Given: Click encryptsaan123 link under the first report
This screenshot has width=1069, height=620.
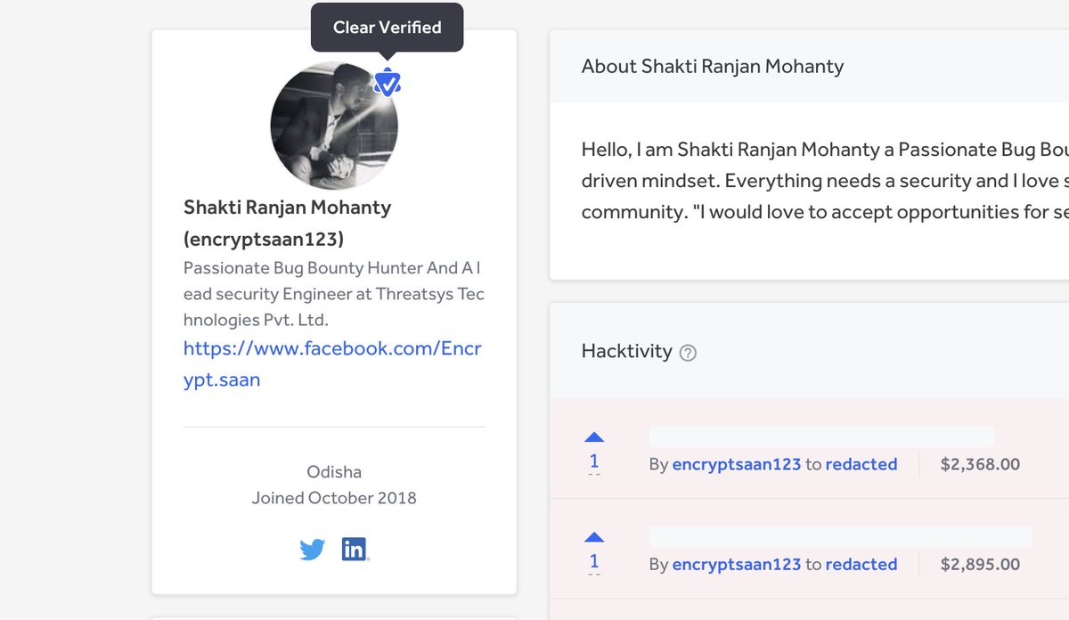Looking at the screenshot, I should 737,464.
